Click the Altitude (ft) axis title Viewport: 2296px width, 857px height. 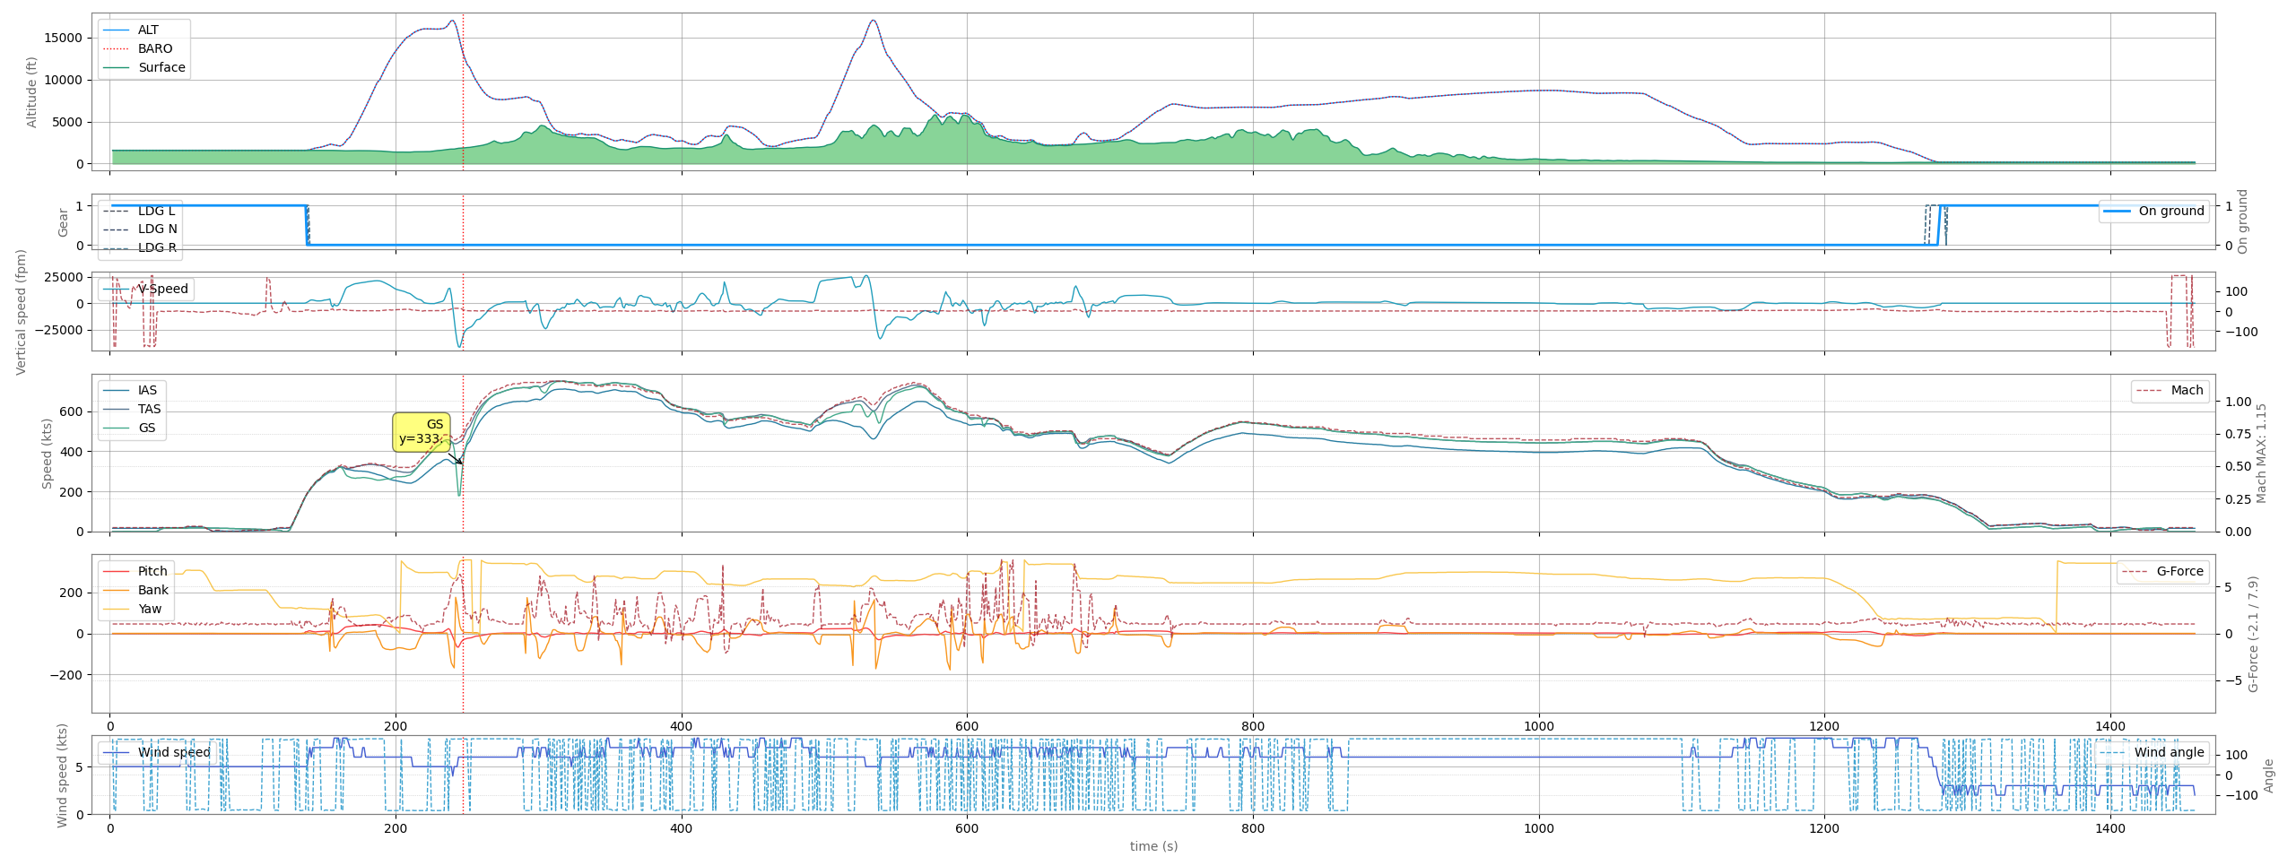coord(31,92)
